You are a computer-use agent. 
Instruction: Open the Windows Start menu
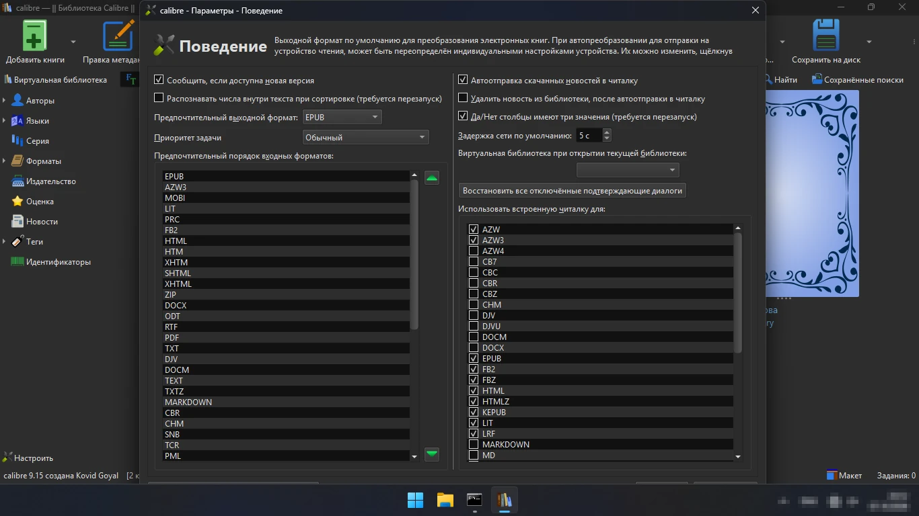[416, 500]
